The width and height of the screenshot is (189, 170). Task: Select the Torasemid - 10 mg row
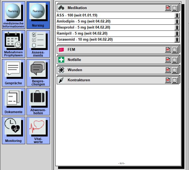[x=118, y=40]
